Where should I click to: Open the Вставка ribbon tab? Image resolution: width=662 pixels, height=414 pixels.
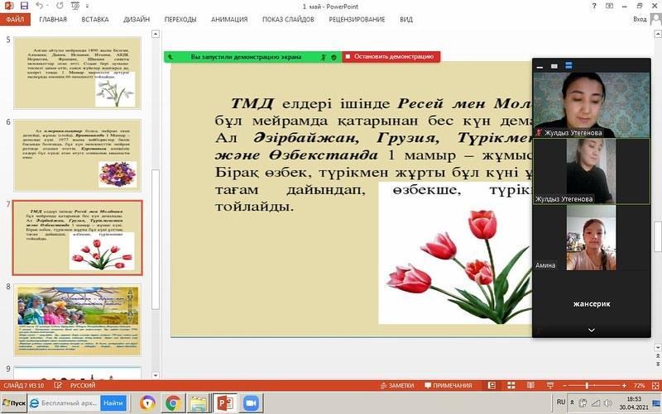95,19
